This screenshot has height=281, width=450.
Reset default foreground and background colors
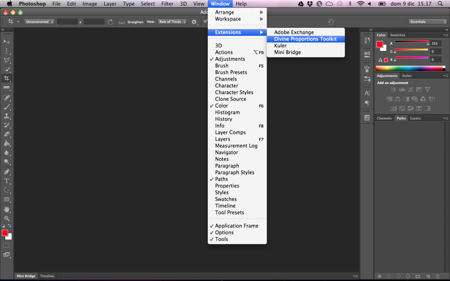pos(3,226)
